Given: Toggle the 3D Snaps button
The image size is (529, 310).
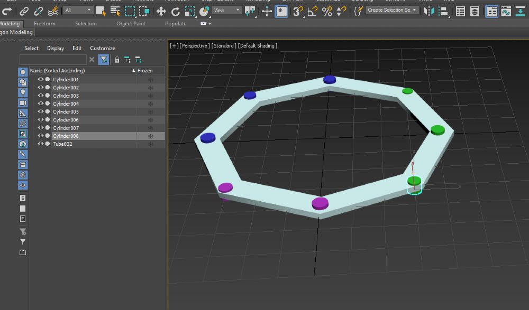Looking at the screenshot, I should pos(298,12).
